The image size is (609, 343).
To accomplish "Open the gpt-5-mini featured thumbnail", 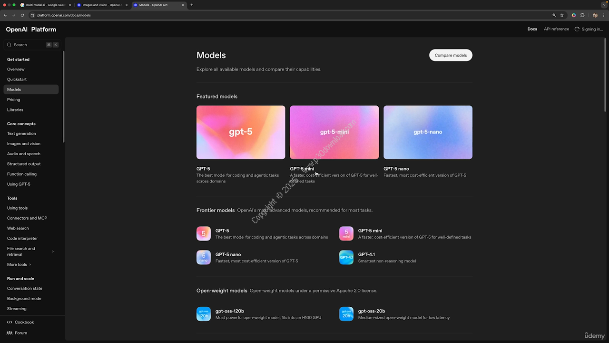I will coord(334,132).
